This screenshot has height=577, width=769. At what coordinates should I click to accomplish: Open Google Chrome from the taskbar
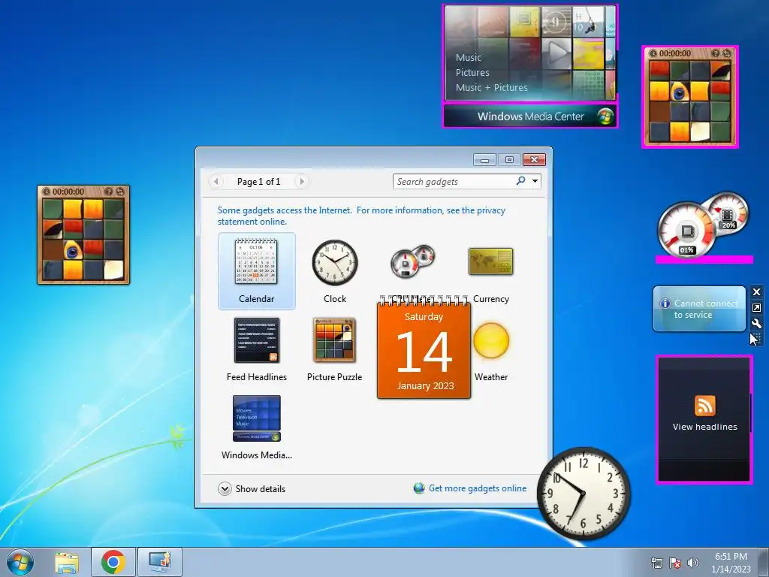113,562
